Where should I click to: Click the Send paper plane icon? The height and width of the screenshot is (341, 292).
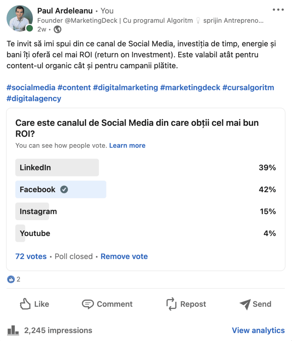(245, 304)
